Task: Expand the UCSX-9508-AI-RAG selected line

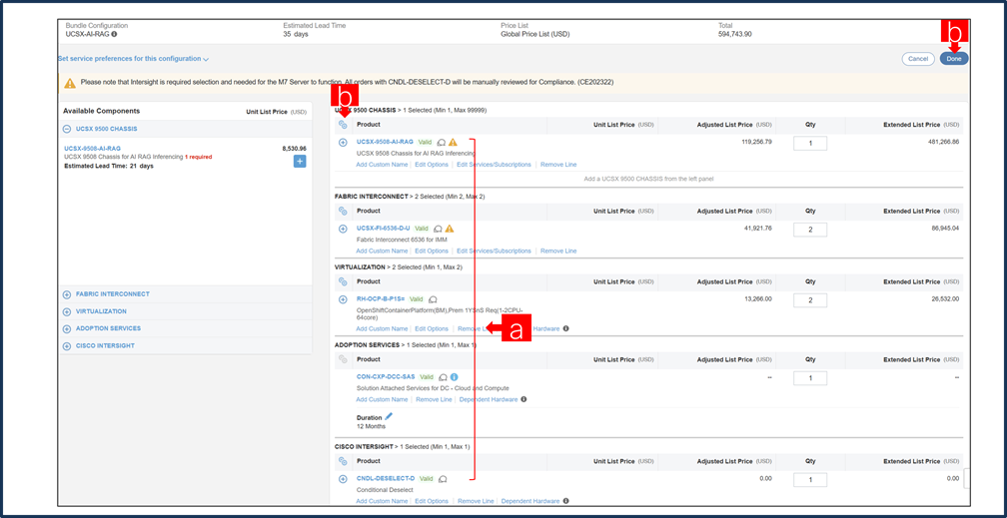Action: [343, 143]
